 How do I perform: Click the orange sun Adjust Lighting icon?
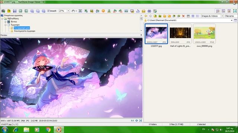coord(103,11)
